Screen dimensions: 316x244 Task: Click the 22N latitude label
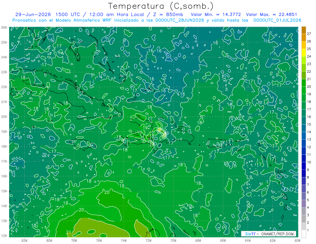4,87
